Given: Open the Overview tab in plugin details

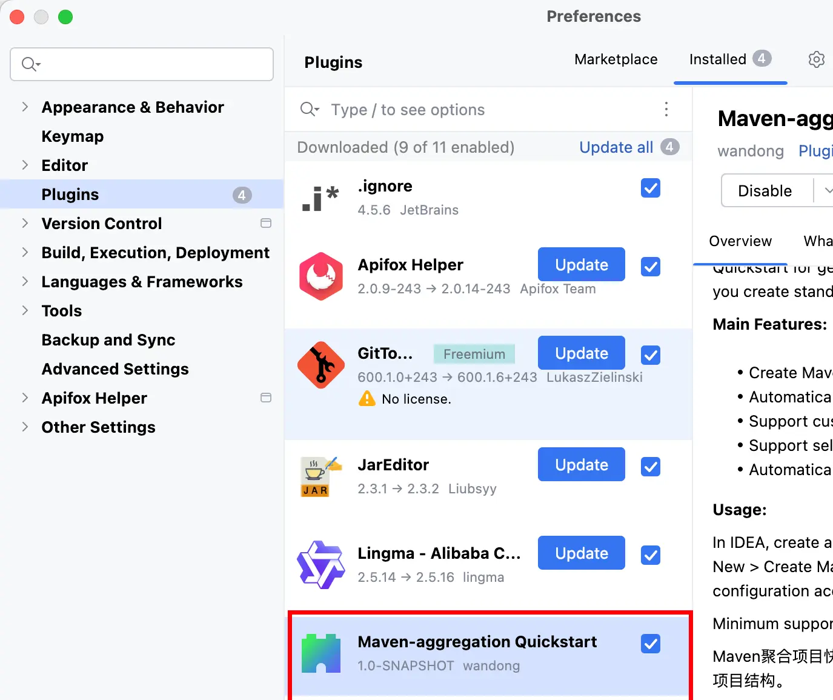Looking at the screenshot, I should coord(740,241).
